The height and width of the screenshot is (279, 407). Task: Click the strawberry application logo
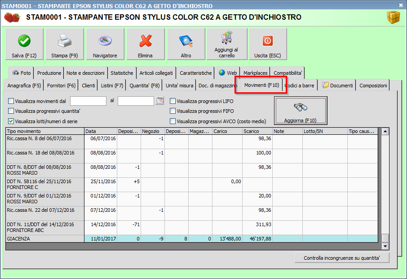tap(12, 17)
